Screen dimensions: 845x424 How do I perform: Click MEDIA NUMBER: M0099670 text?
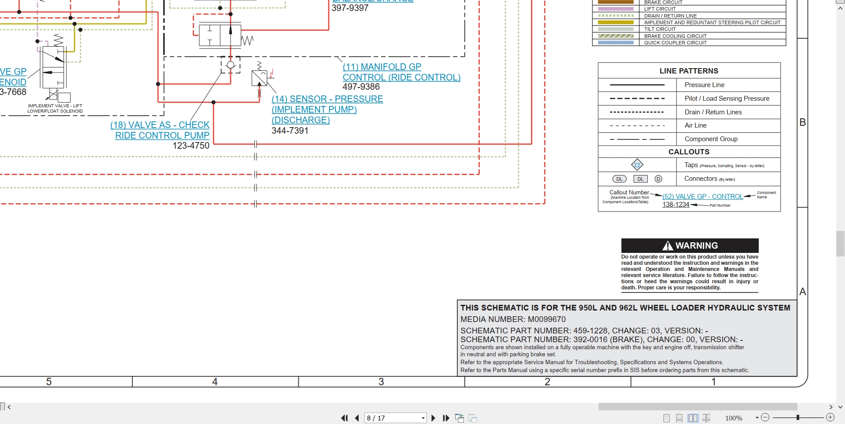click(513, 319)
